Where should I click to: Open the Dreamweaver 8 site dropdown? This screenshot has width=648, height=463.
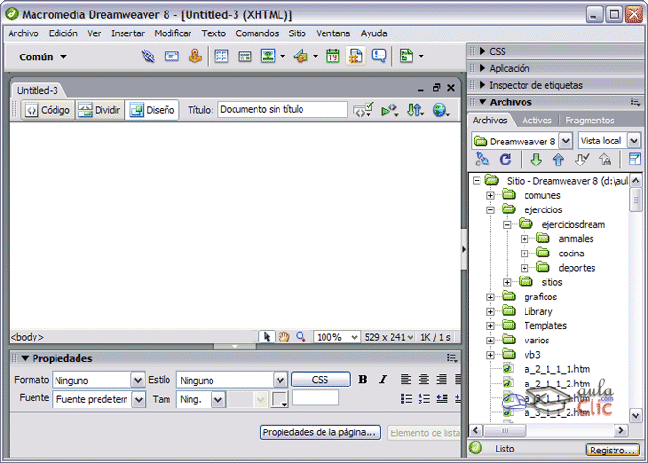[x=566, y=141]
